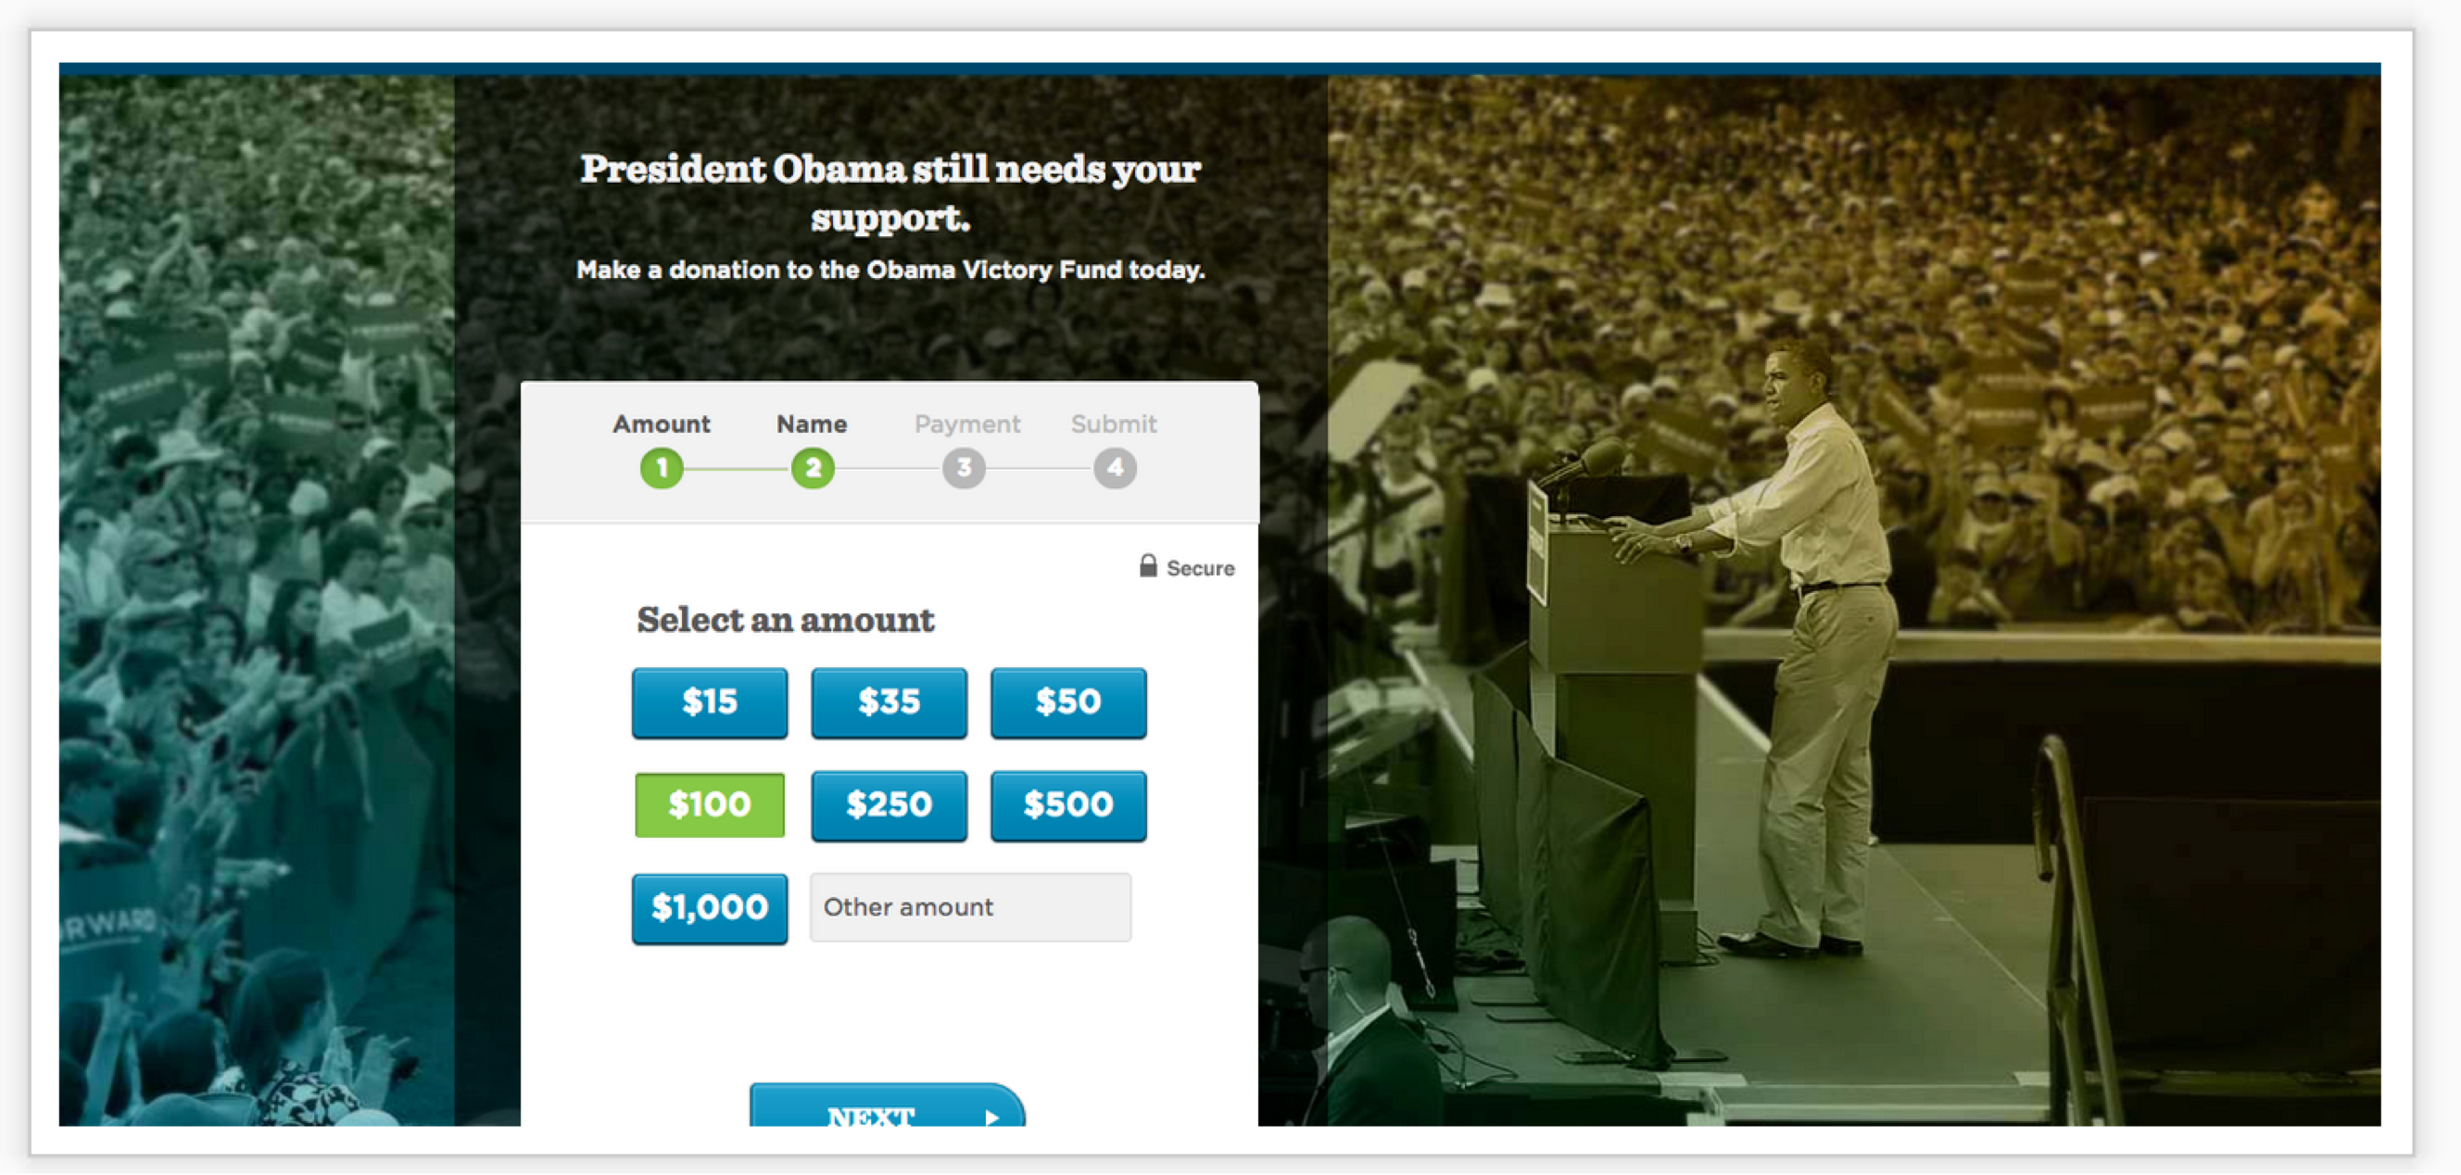The width and height of the screenshot is (2461, 1175).
Task: Click the step 1 circle icon
Action: (661, 468)
